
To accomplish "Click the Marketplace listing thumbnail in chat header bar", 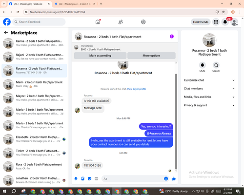I will (76, 47).
